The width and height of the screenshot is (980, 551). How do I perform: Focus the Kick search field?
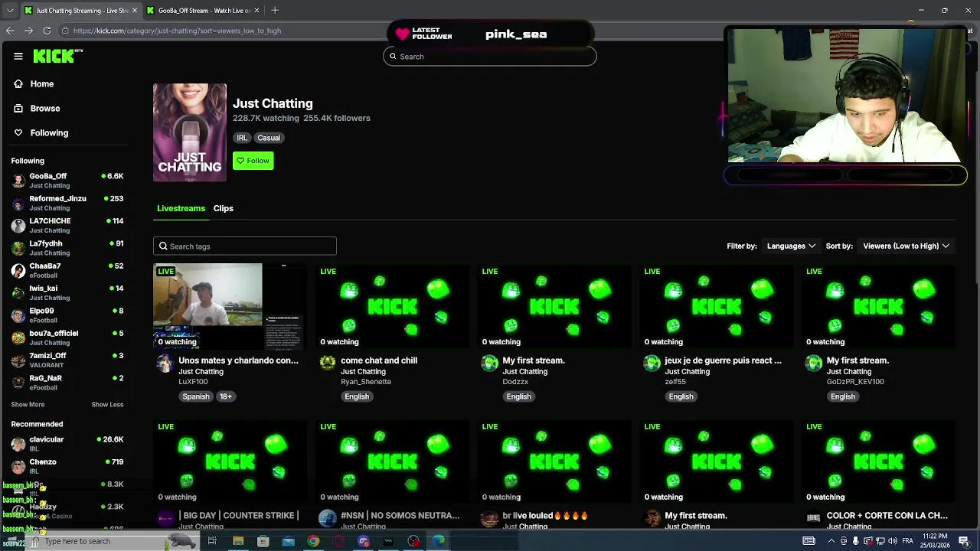tap(490, 57)
